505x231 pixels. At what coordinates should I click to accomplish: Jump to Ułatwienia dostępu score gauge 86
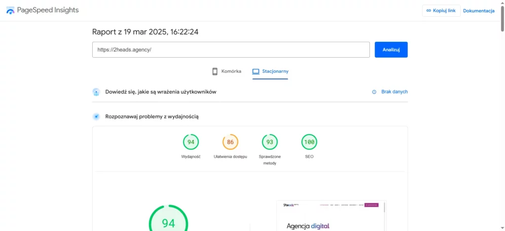[230, 142]
